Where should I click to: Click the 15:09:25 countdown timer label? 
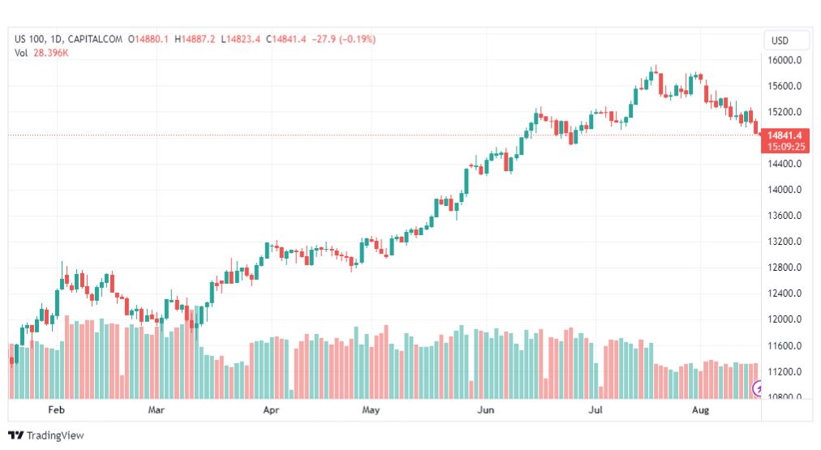[786, 147]
